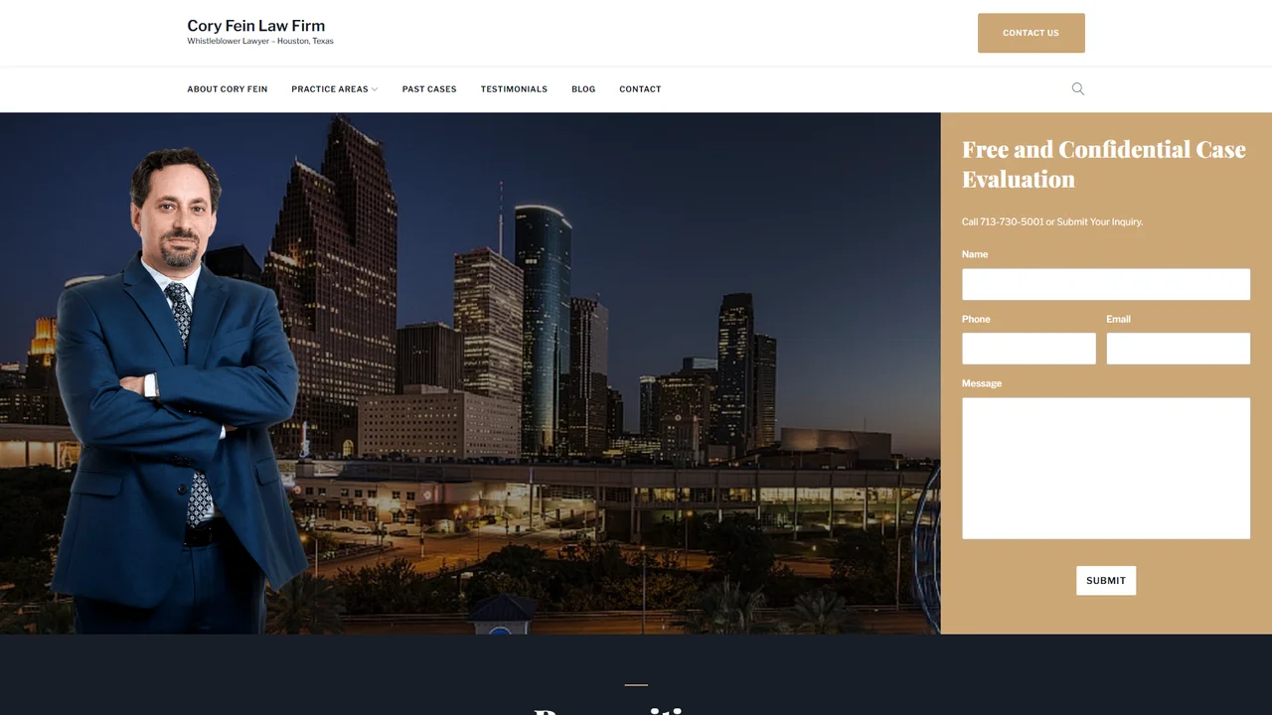Open the Testimonials menu item

pos(514,89)
